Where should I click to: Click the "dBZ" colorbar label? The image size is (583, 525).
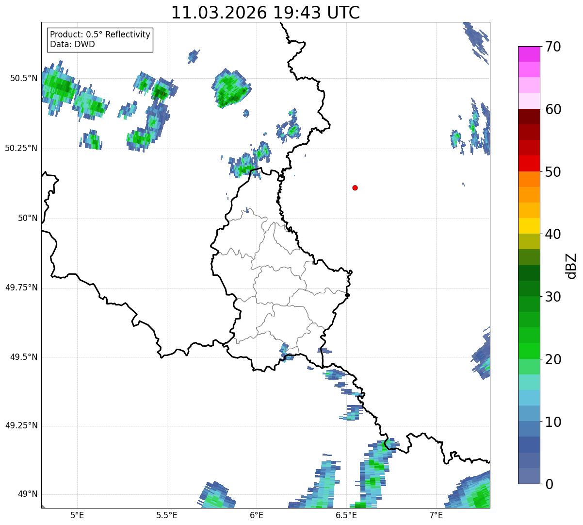(x=571, y=266)
